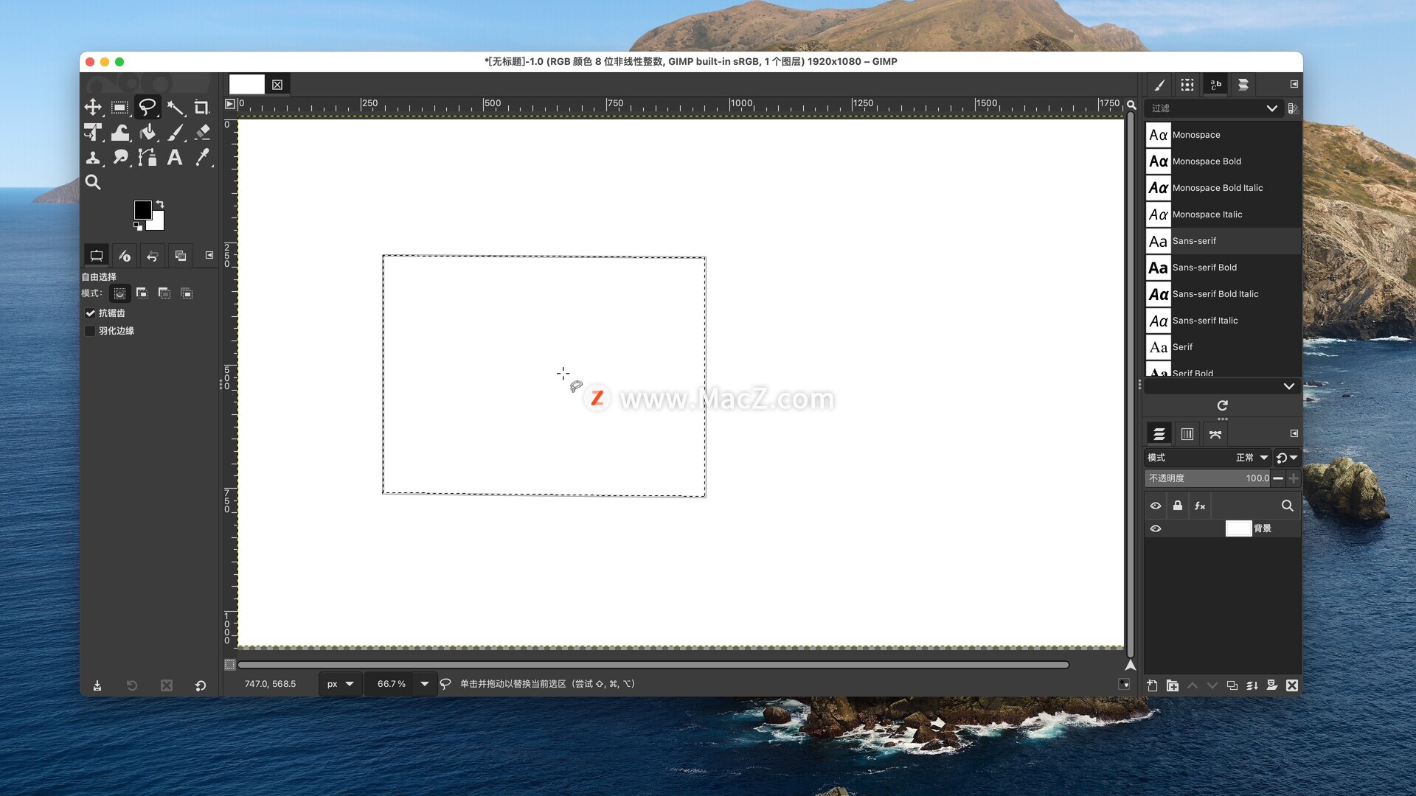The height and width of the screenshot is (796, 1416).
Task: Enable the 羽化边缘 feather edges checkbox
Action: (x=90, y=331)
